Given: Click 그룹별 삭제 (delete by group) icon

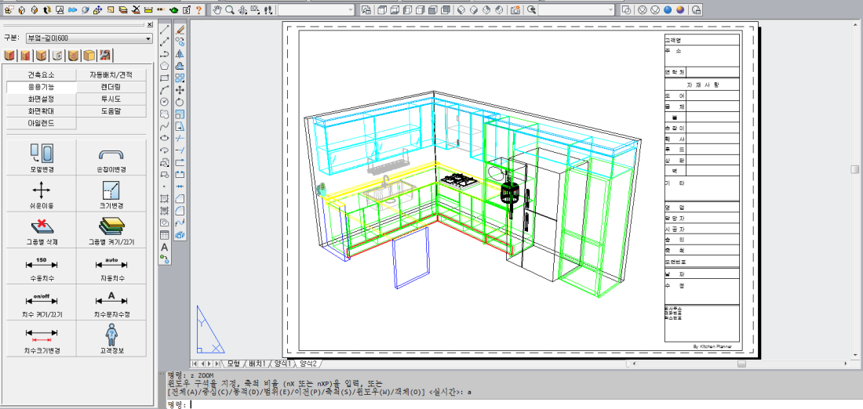Looking at the screenshot, I should (42, 226).
